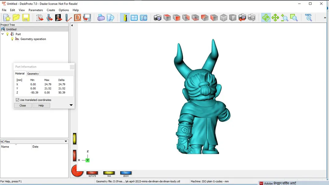
Task: Open the Create menu
Action: pyautogui.click(x=51, y=10)
